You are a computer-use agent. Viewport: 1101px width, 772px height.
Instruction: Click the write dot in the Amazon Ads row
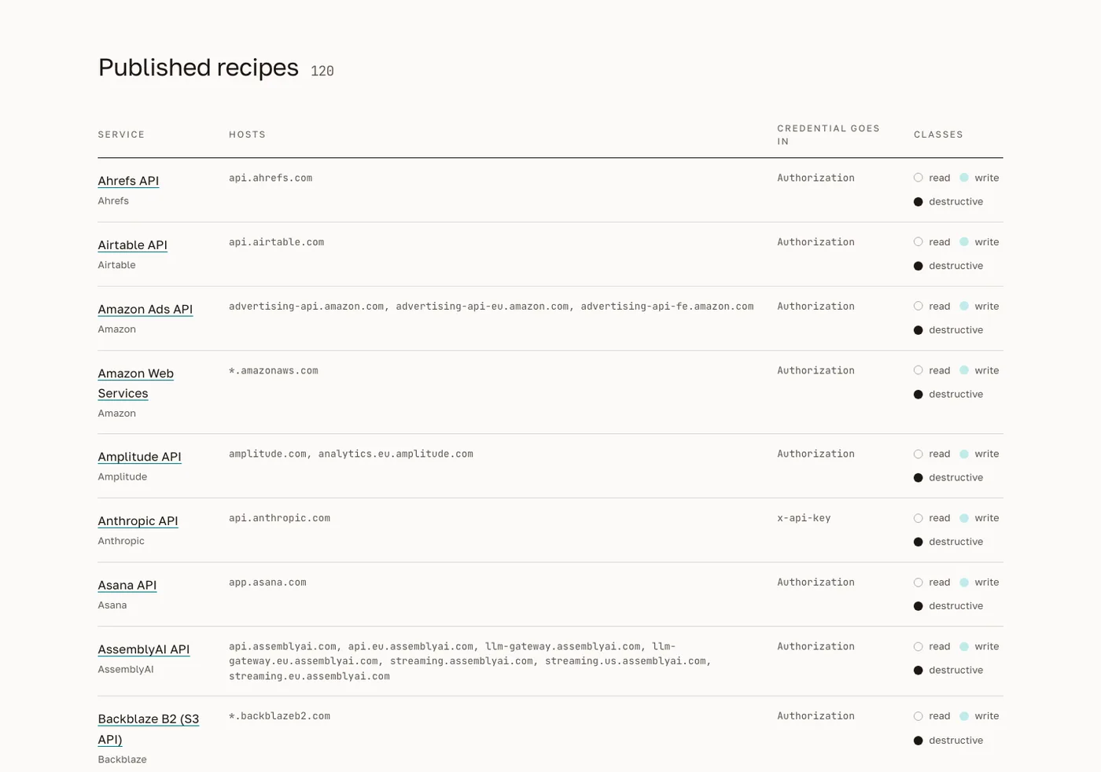click(x=964, y=307)
